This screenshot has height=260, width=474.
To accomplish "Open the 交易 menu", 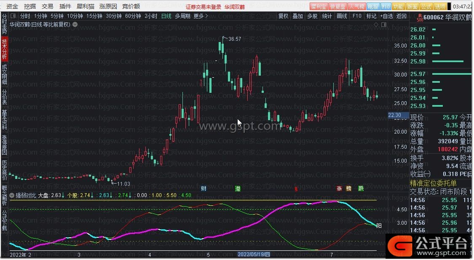I will click(48, 6).
